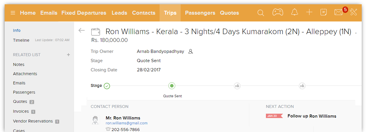Open the hamburger menu icon
Image resolution: width=366 pixels, height=132 pixels.
tap(13, 13)
